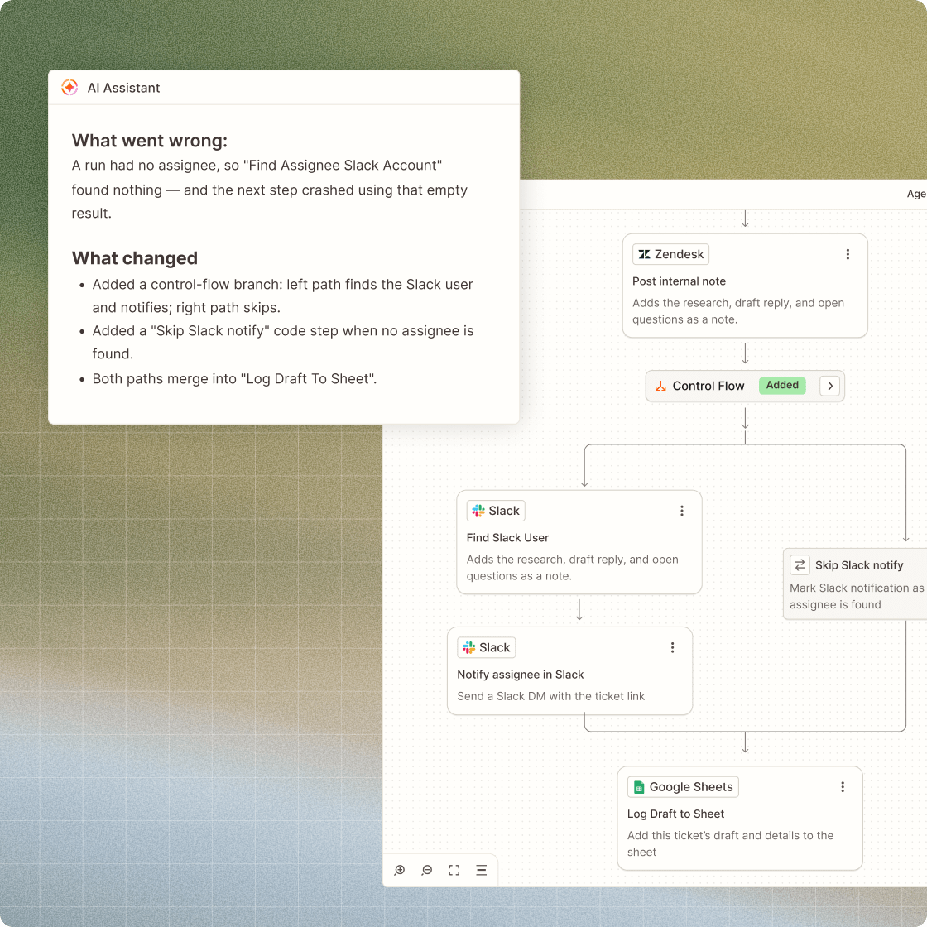Image resolution: width=927 pixels, height=927 pixels.
Task: Open the canvas list menu icon
Action: pyautogui.click(x=481, y=870)
